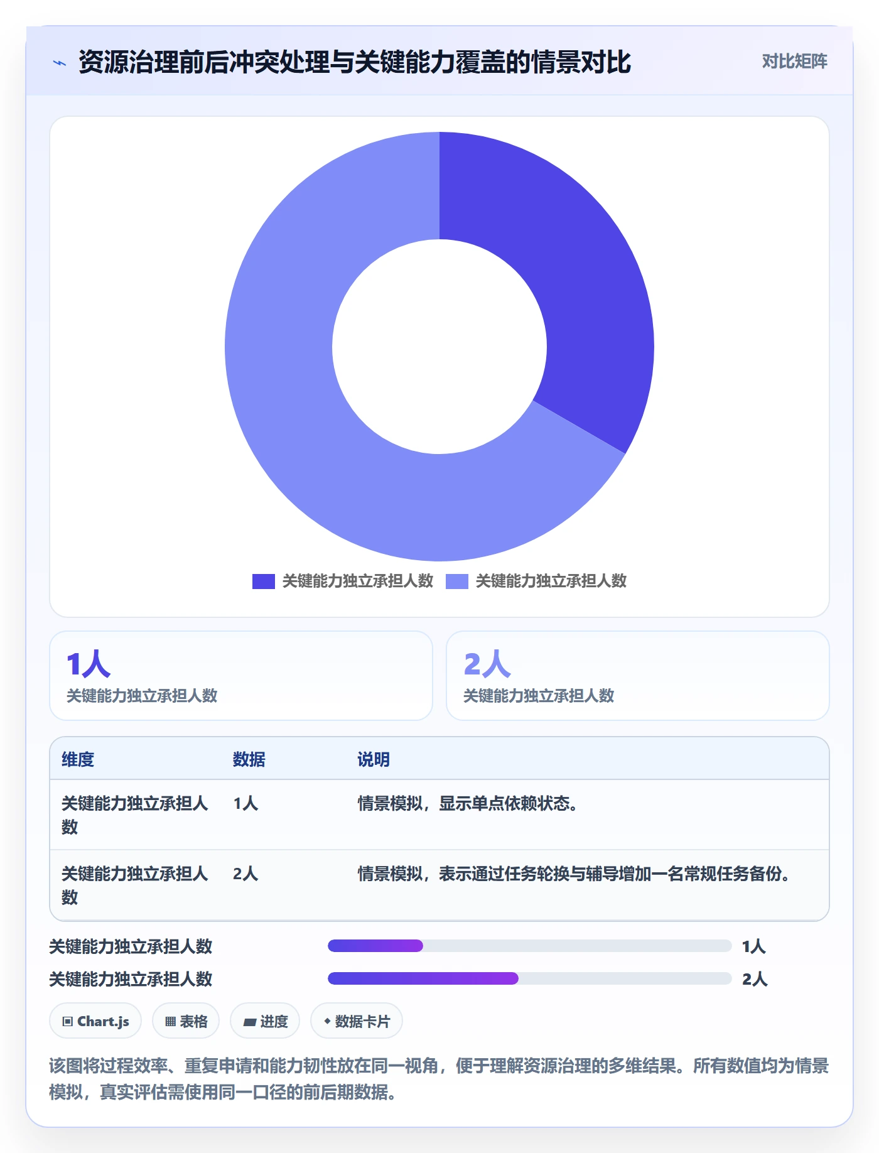Click the Chart.js tag
Viewport: 879px width, 1153px height.
(95, 1021)
